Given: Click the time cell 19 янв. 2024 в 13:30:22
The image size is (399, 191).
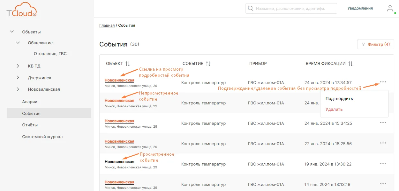Looking at the screenshot, I should tap(328, 164).
